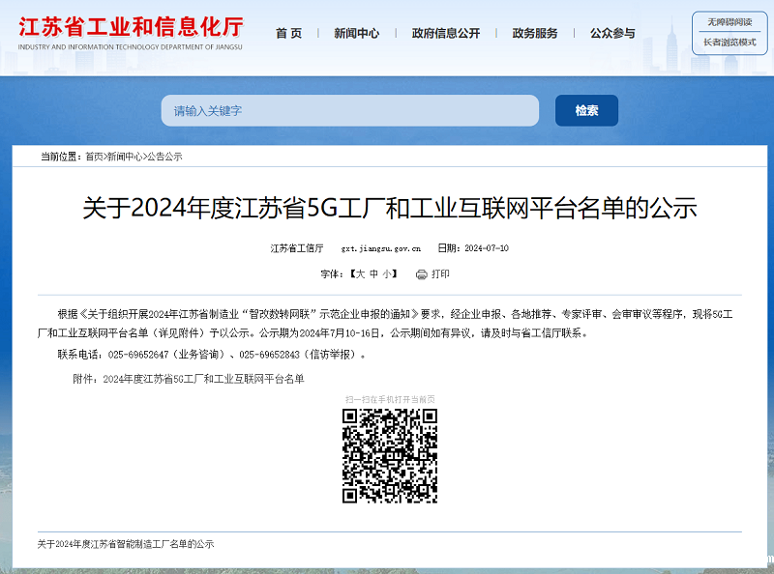Click the 检索 search button
This screenshot has height=574, width=774.
tap(586, 110)
